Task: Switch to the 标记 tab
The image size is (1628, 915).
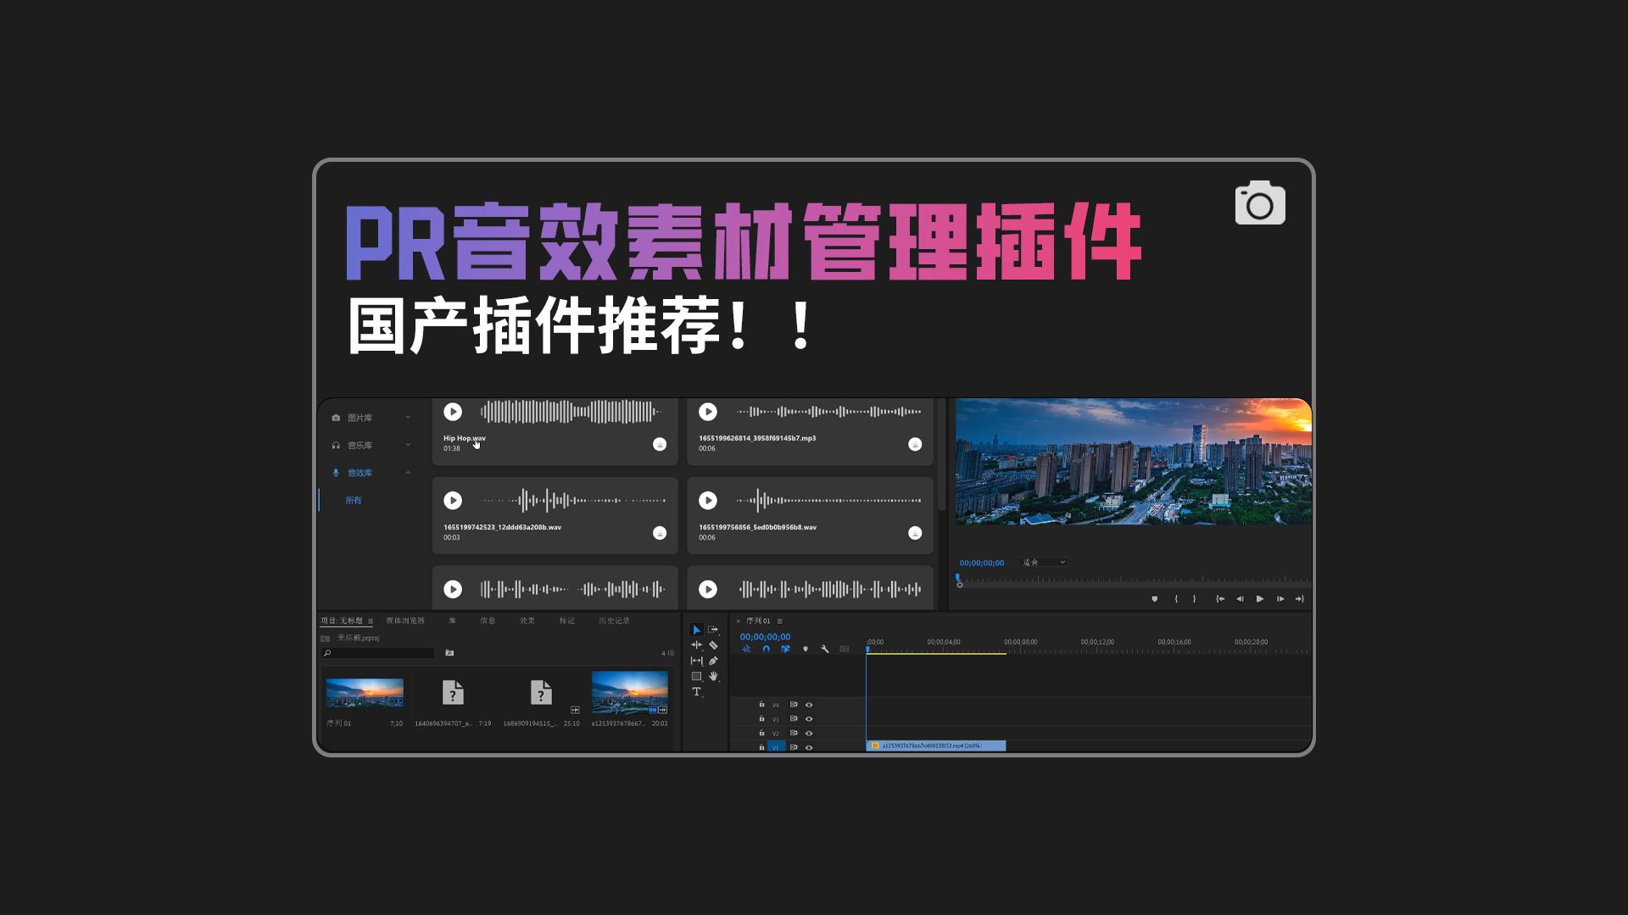Action: (x=567, y=621)
